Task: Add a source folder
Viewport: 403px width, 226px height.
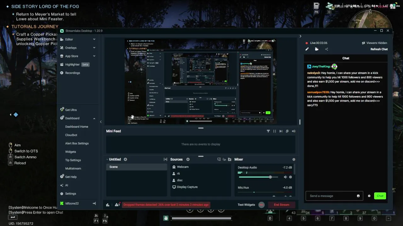Action: click(x=230, y=159)
